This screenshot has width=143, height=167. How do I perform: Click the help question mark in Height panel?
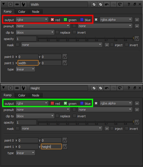pyautogui.click(x=129, y=88)
